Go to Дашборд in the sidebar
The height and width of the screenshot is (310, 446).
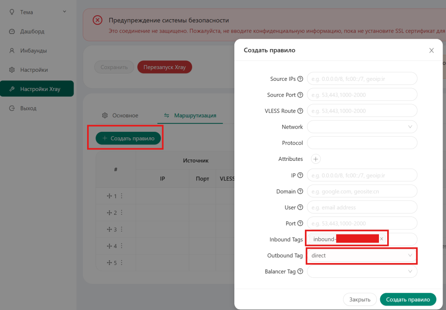(x=32, y=31)
